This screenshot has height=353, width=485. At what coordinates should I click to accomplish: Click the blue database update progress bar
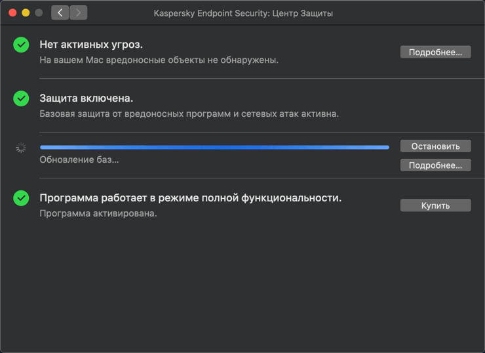click(214, 148)
